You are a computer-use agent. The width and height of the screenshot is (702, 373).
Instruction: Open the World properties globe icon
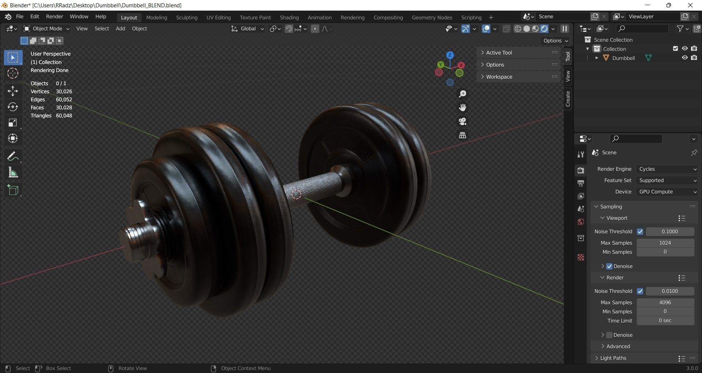(581, 222)
